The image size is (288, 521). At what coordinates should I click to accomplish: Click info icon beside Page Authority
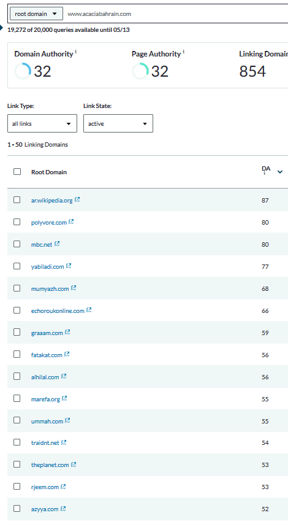coord(183,52)
